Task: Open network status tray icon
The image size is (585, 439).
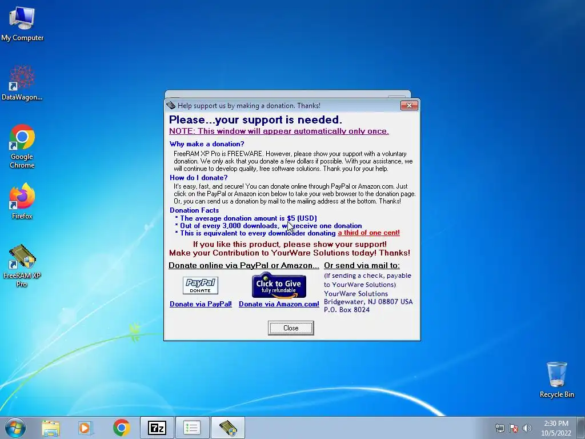Action: (x=499, y=428)
